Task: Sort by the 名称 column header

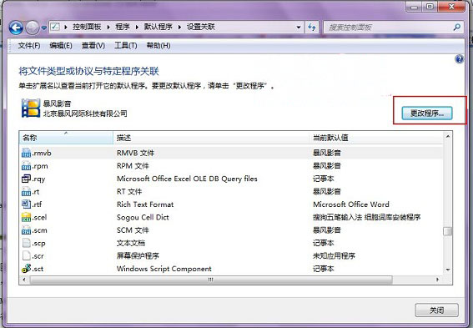Action: [66, 138]
